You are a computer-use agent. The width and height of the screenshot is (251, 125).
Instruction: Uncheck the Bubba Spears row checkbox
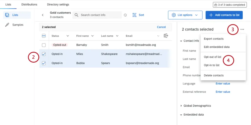[x=44, y=63]
